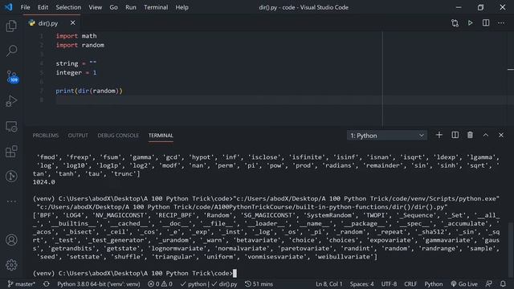This screenshot has height=289, width=514.
Task: Open the Run and Debug view
Action: click(x=11, y=101)
